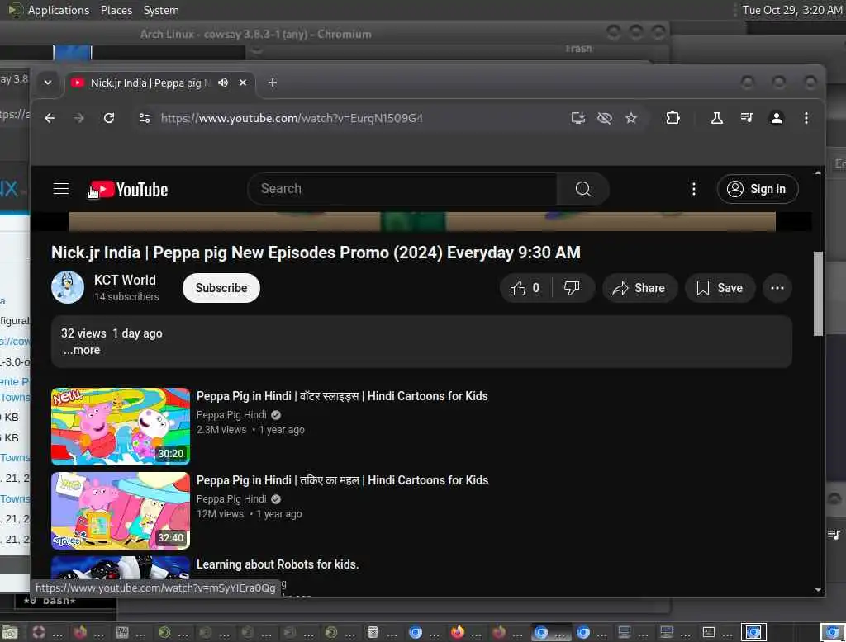Click the video player strip above the title
846x642 pixels.
pos(422,221)
